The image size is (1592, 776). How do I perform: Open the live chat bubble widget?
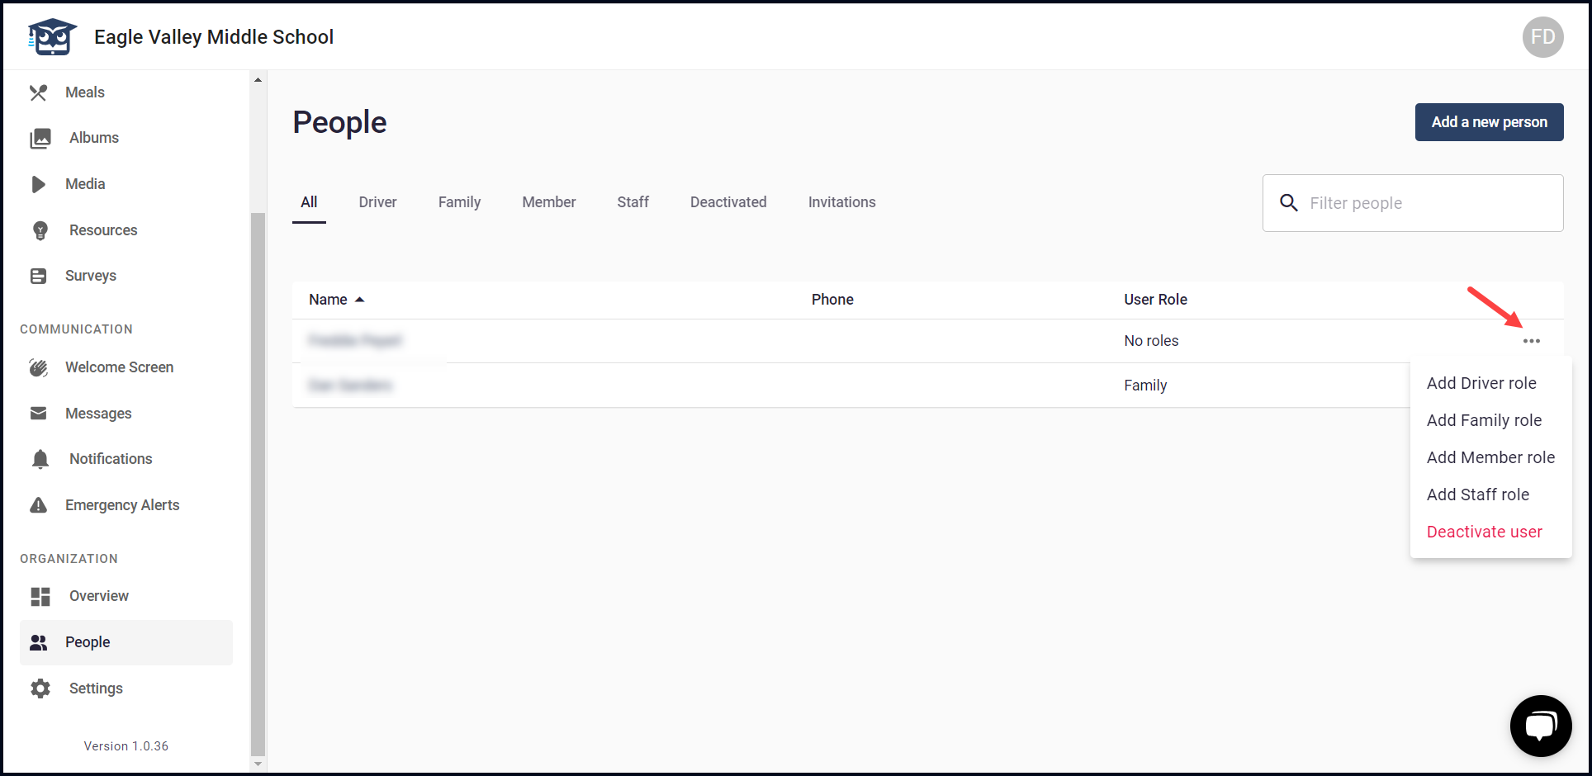[x=1540, y=726]
